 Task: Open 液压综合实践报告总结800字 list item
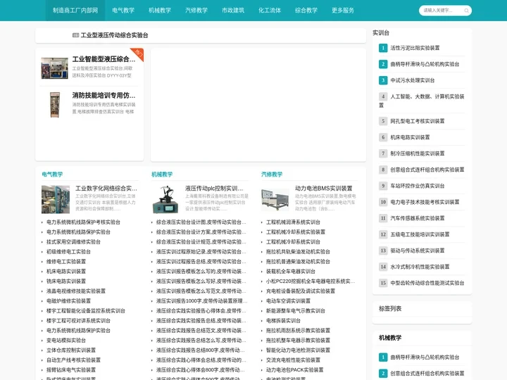coord(201,350)
